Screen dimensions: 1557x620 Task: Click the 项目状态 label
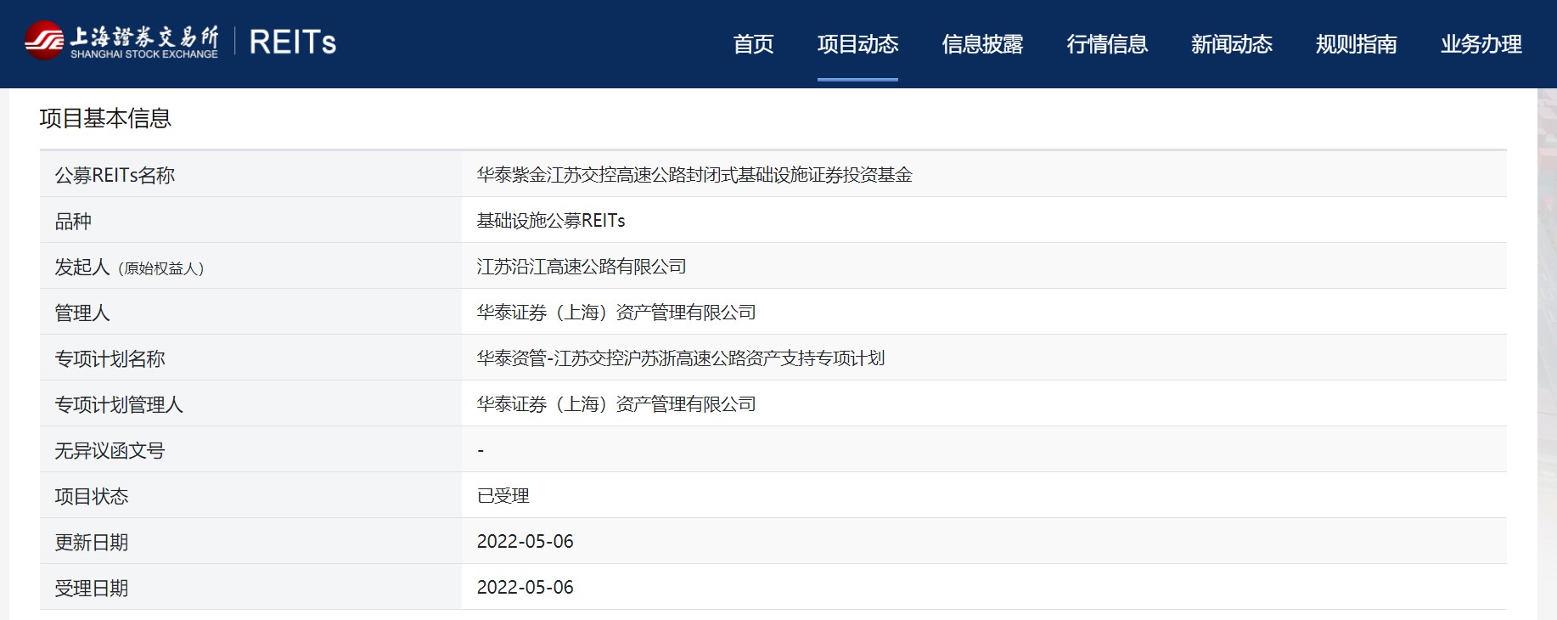[92, 496]
